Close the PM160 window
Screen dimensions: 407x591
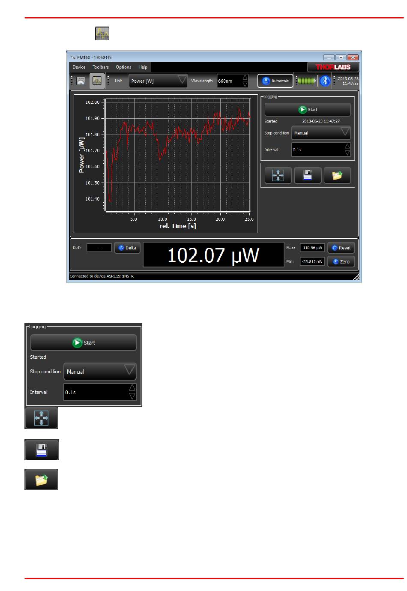pyautogui.click(x=353, y=57)
